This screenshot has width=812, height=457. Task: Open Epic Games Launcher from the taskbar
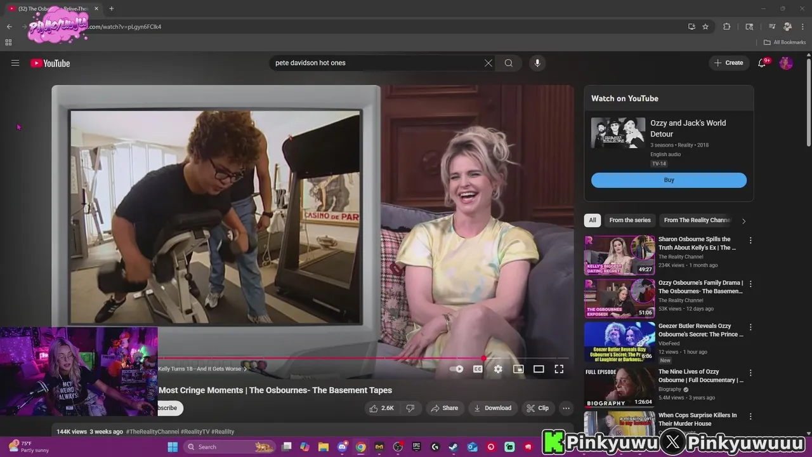[x=417, y=447]
